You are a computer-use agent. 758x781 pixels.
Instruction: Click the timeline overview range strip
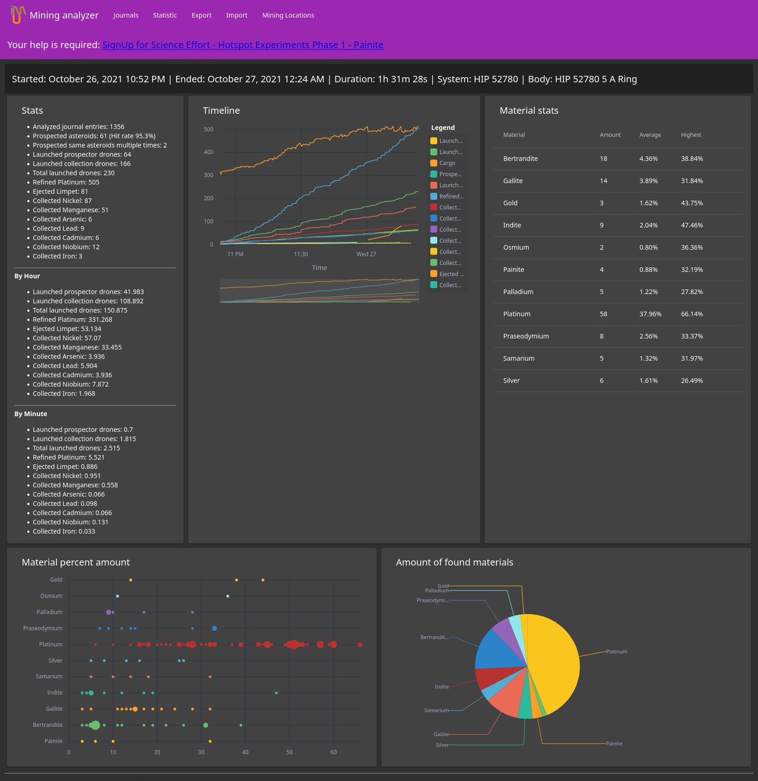point(319,290)
